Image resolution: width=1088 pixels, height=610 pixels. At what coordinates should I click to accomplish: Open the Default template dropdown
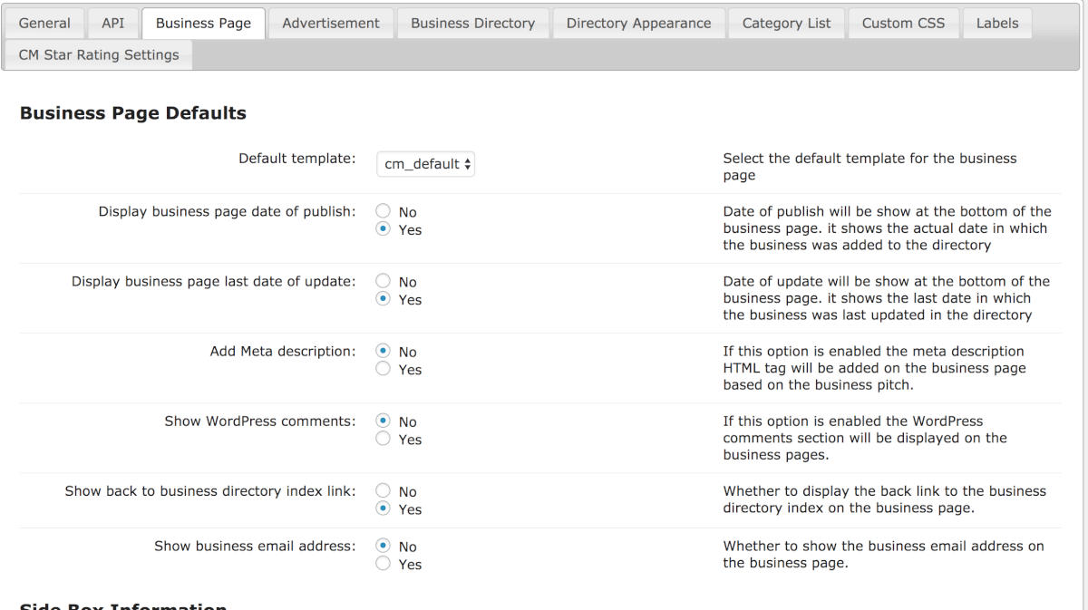pyautogui.click(x=425, y=164)
